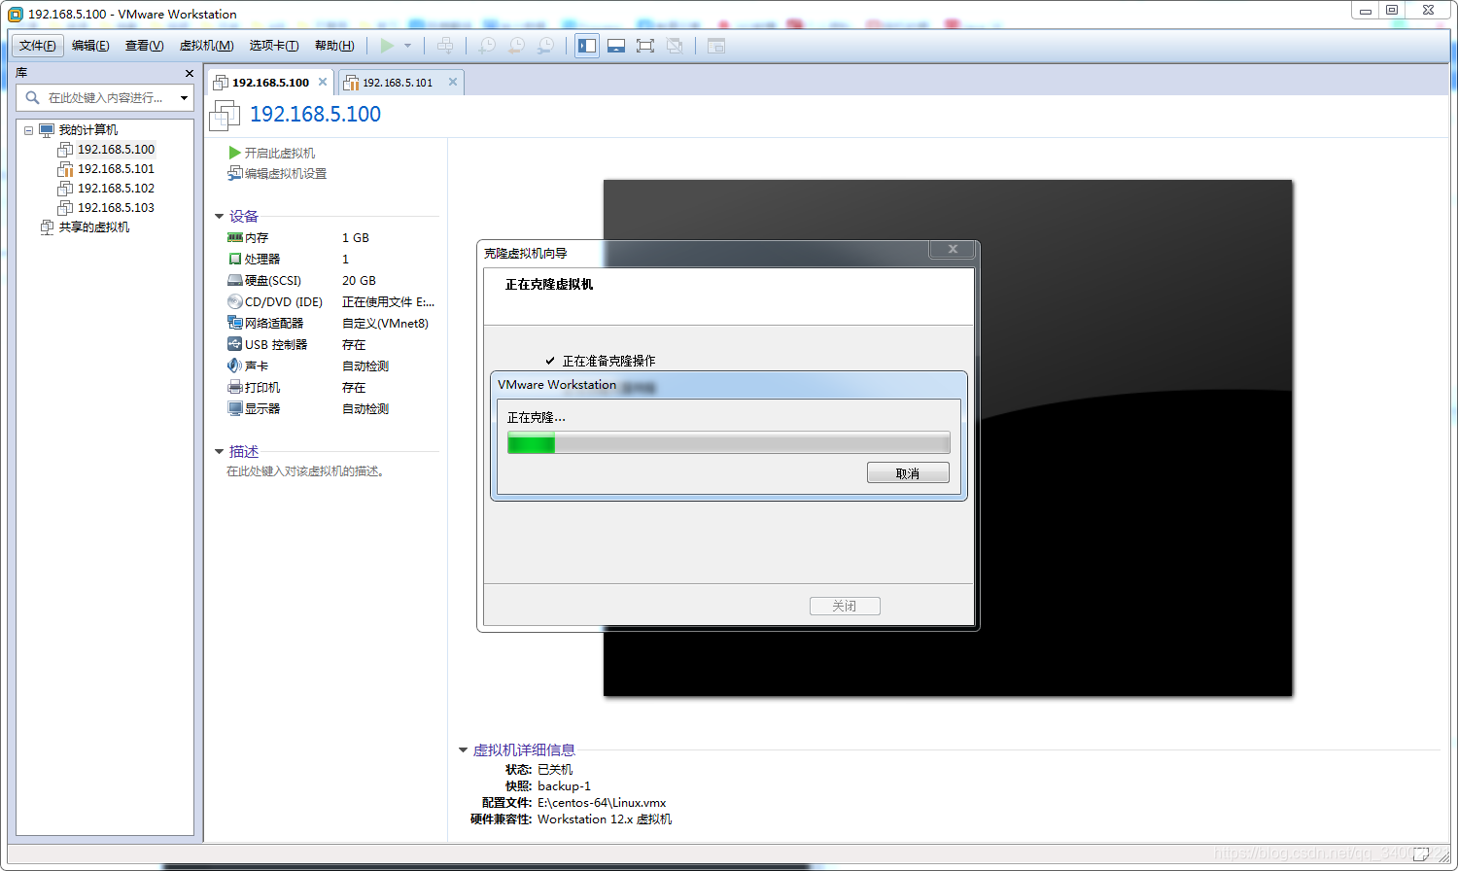1458x871 pixels.
Task: Click the VM description input area
Action: pyautogui.click(x=306, y=471)
